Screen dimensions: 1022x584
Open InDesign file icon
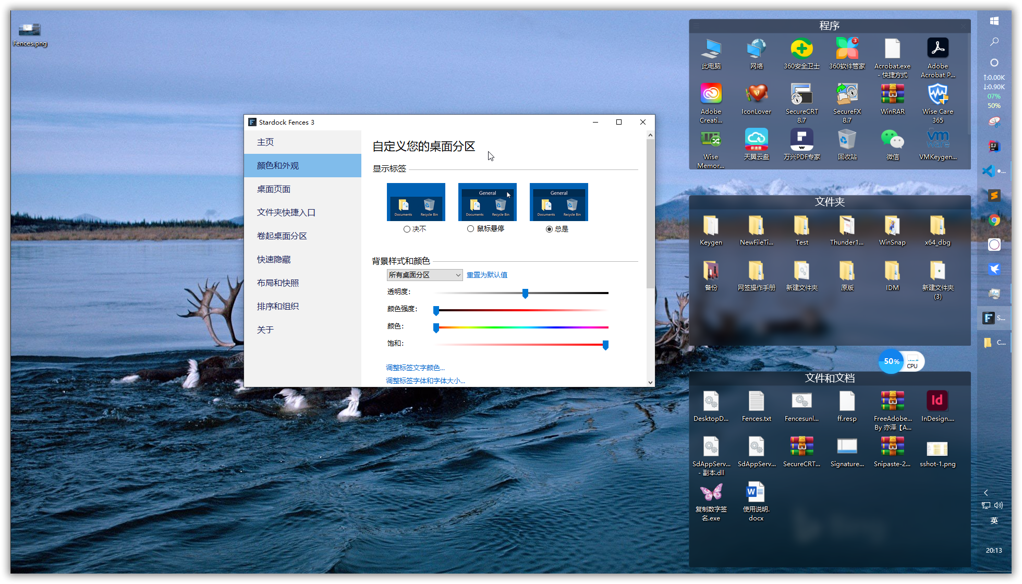(938, 406)
